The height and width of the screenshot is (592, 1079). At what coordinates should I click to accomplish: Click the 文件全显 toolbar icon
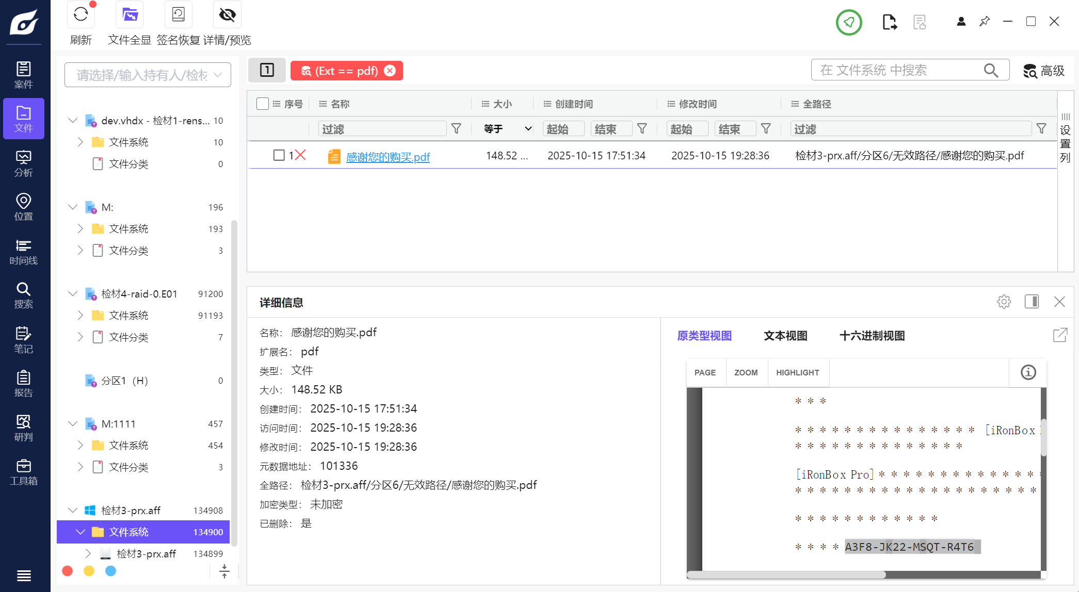[x=130, y=14]
